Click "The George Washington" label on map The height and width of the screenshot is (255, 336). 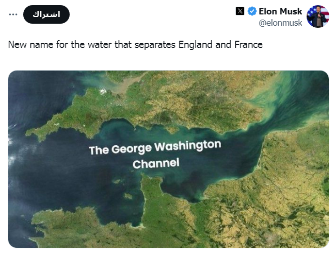[x=155, y=148]
